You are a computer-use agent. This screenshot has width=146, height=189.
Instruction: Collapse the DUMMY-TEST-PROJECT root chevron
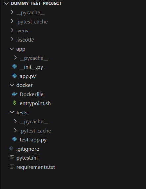(6, 3)
